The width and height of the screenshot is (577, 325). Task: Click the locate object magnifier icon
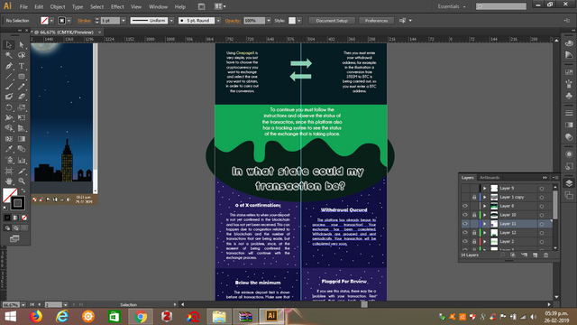502,255
